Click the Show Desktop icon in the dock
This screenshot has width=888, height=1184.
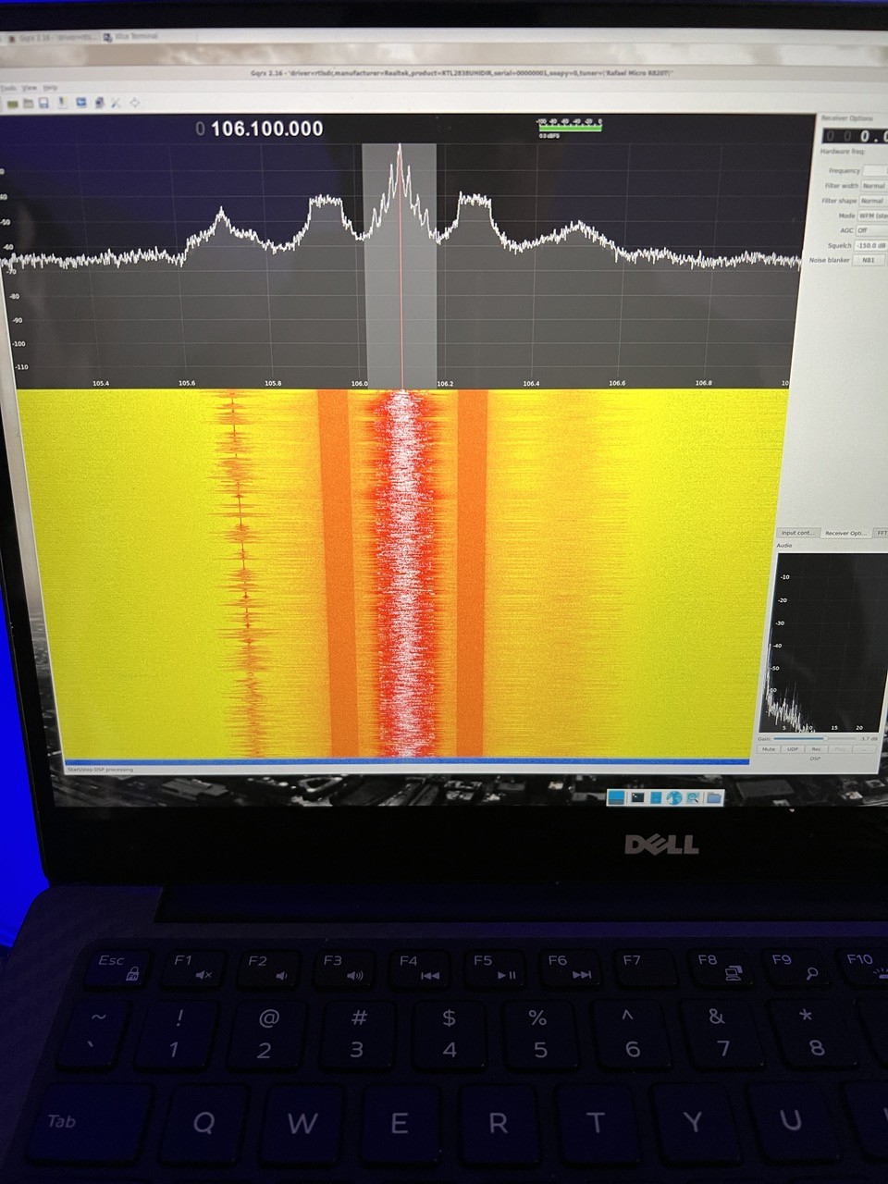(616, 797)
